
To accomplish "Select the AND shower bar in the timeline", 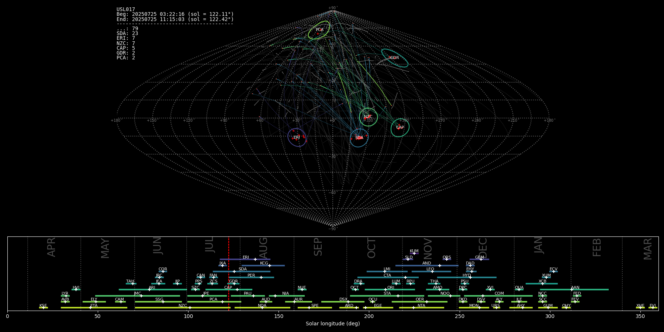I will coord(427,266).
